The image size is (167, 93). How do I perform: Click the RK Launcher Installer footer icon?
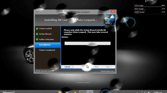pos(37,71)
